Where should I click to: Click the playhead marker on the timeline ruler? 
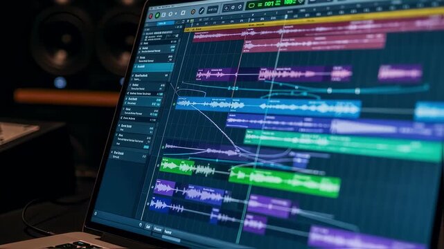pyautogui.click(x=286, y=17)
